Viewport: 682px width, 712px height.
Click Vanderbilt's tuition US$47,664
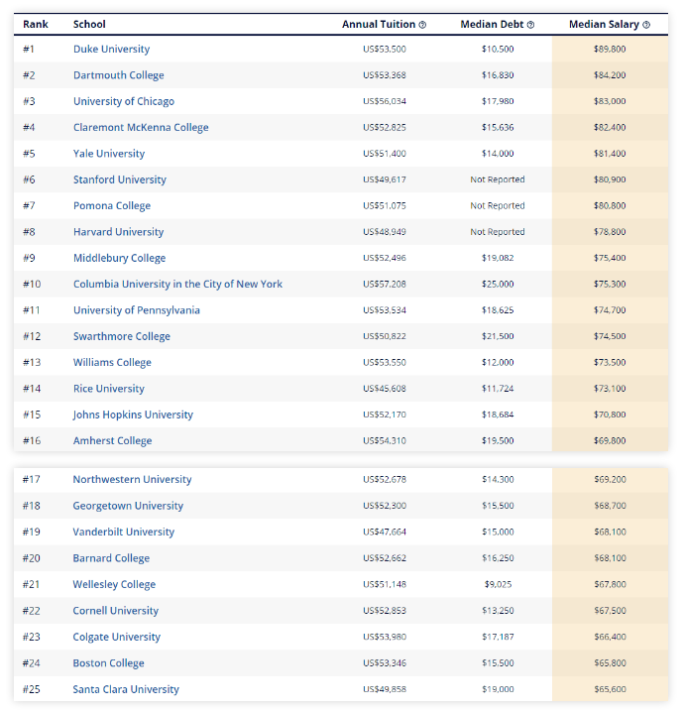click(385, 532)
